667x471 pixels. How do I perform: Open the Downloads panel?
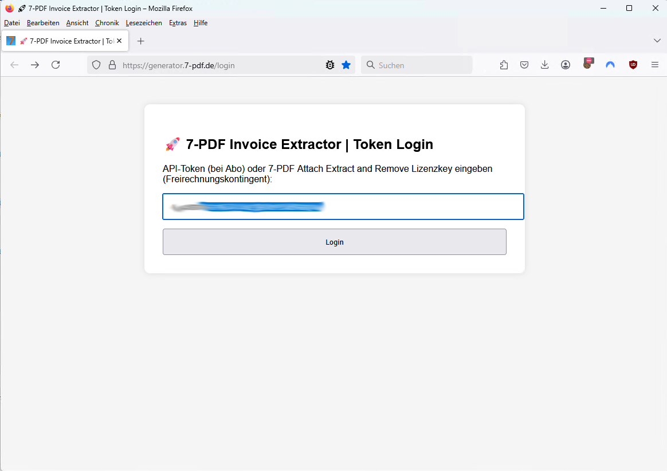tap(545, 65)
